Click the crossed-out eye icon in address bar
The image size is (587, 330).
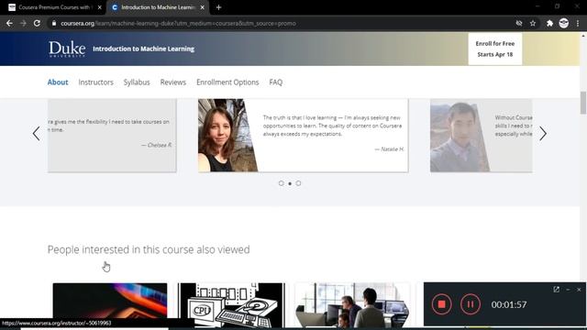click(519, 23)
